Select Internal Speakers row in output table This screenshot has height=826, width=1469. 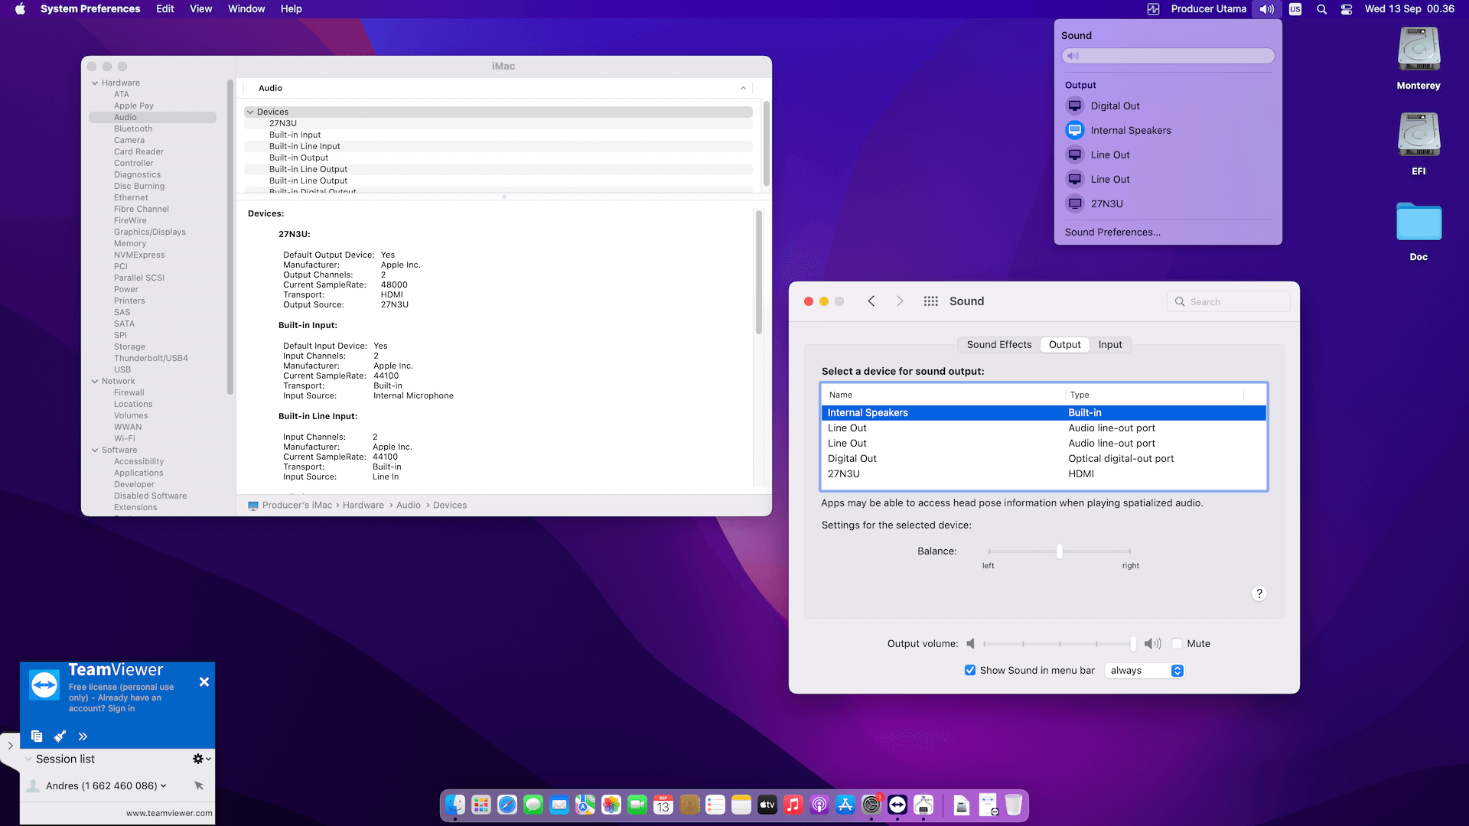coord(1044,413)
